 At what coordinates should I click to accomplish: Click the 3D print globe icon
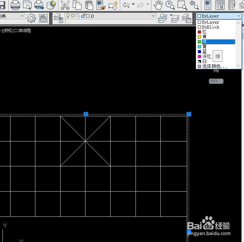(x=51, y=5)
